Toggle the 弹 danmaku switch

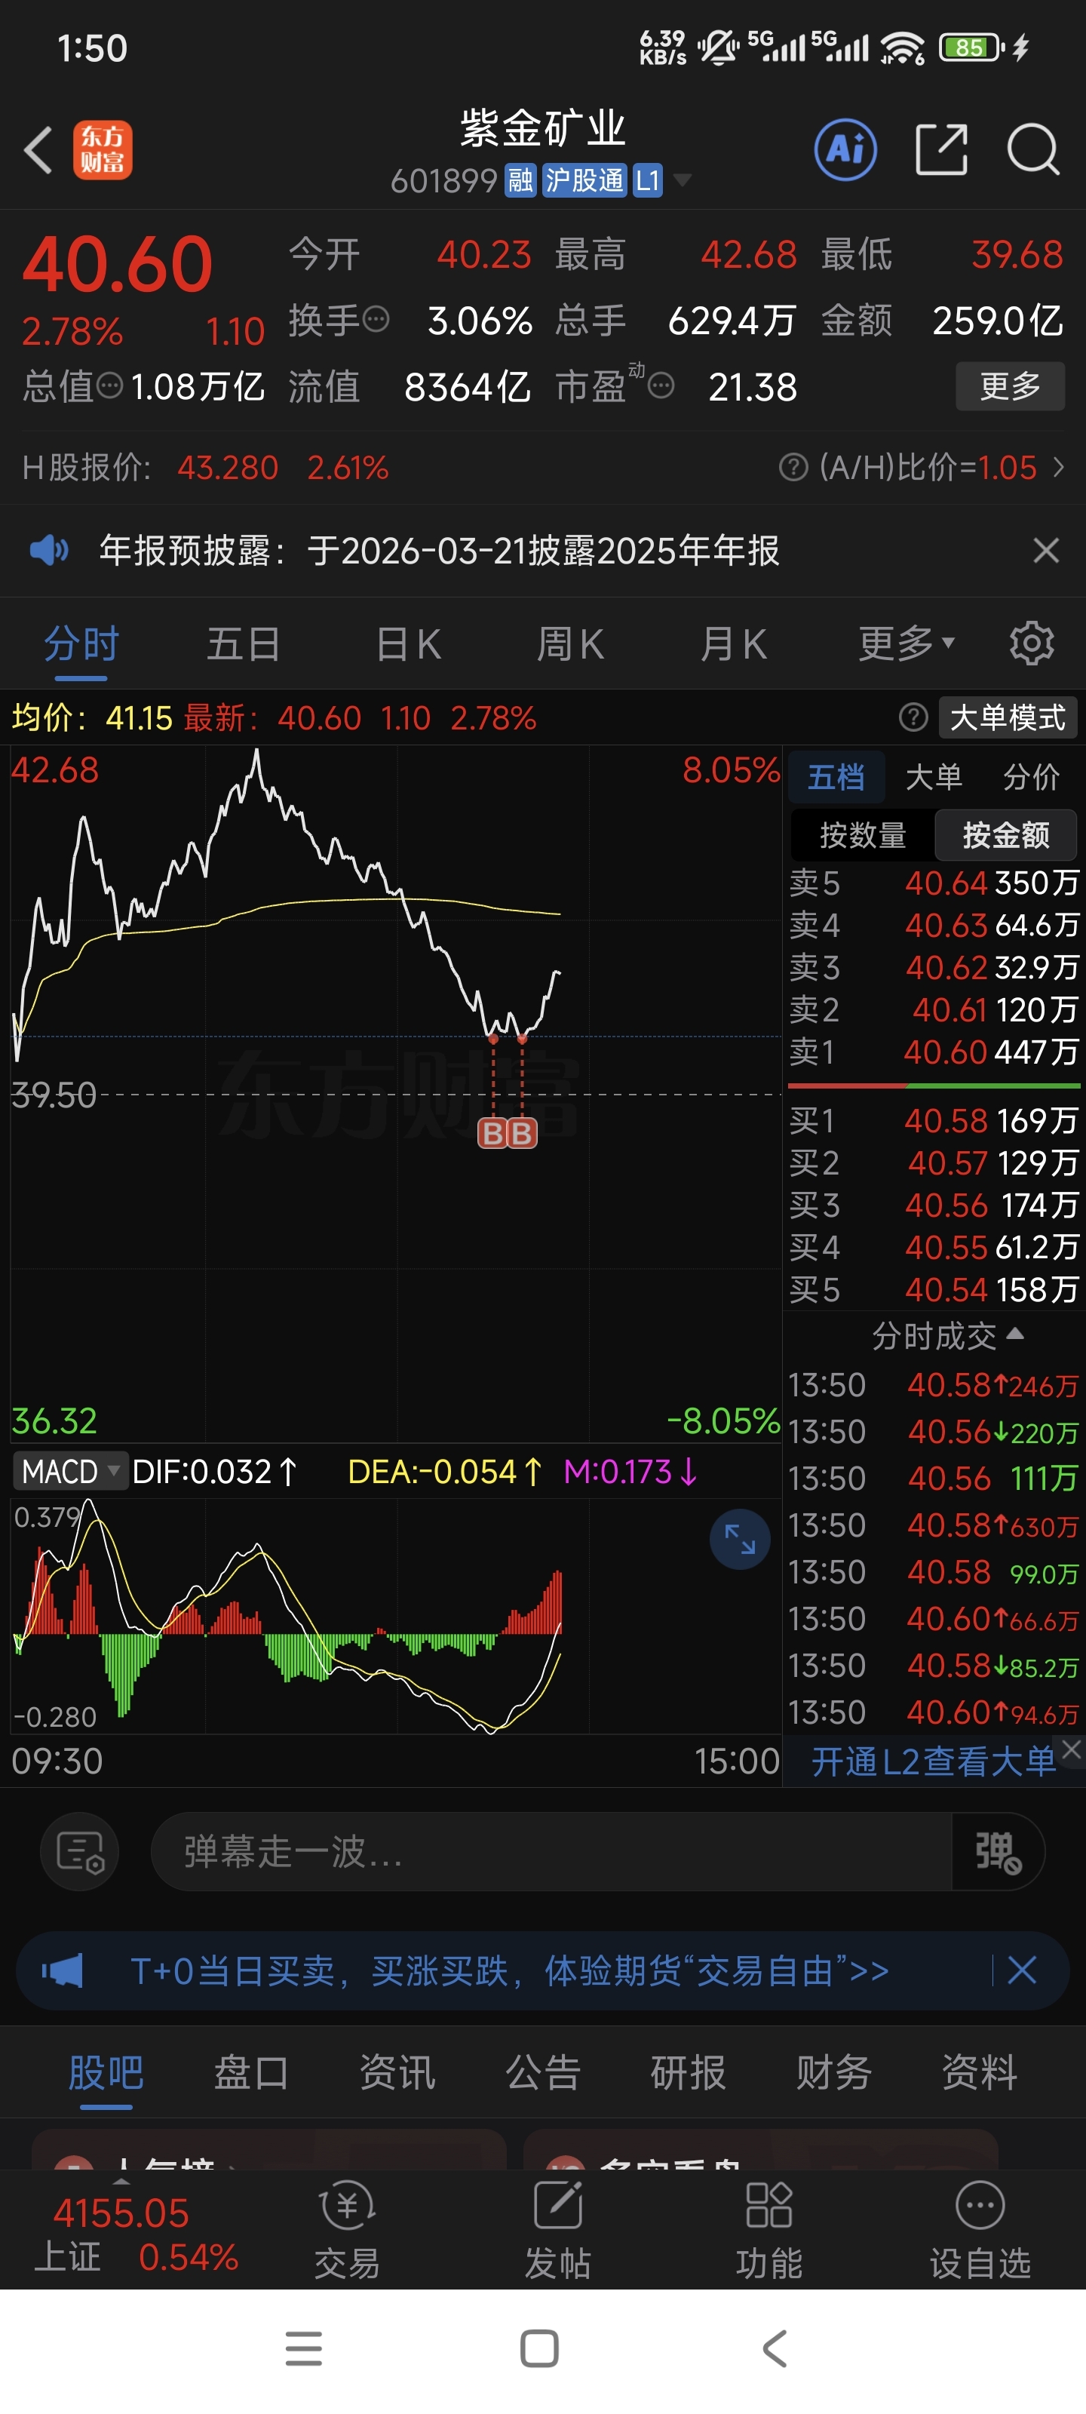point(998,1850)
